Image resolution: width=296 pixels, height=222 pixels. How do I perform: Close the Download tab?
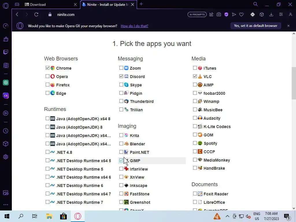coord(75,4)
